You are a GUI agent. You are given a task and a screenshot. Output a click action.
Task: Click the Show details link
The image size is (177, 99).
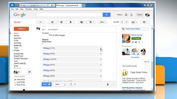[135, 57]
